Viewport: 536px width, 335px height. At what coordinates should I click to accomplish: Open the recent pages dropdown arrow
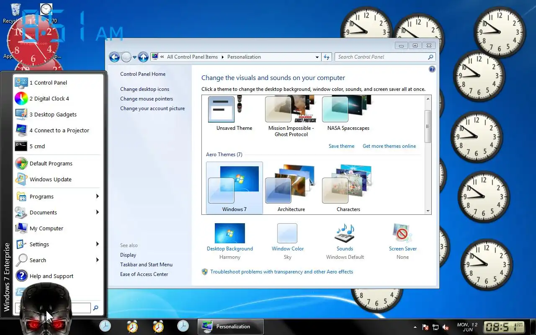[134, 57]
